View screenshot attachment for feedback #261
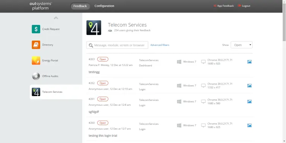The image size is (286, 143). (250, 102)
